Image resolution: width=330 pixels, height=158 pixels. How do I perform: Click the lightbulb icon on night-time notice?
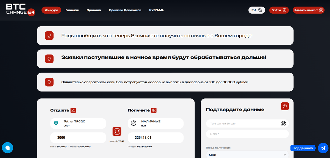click(x=49, y=59)
